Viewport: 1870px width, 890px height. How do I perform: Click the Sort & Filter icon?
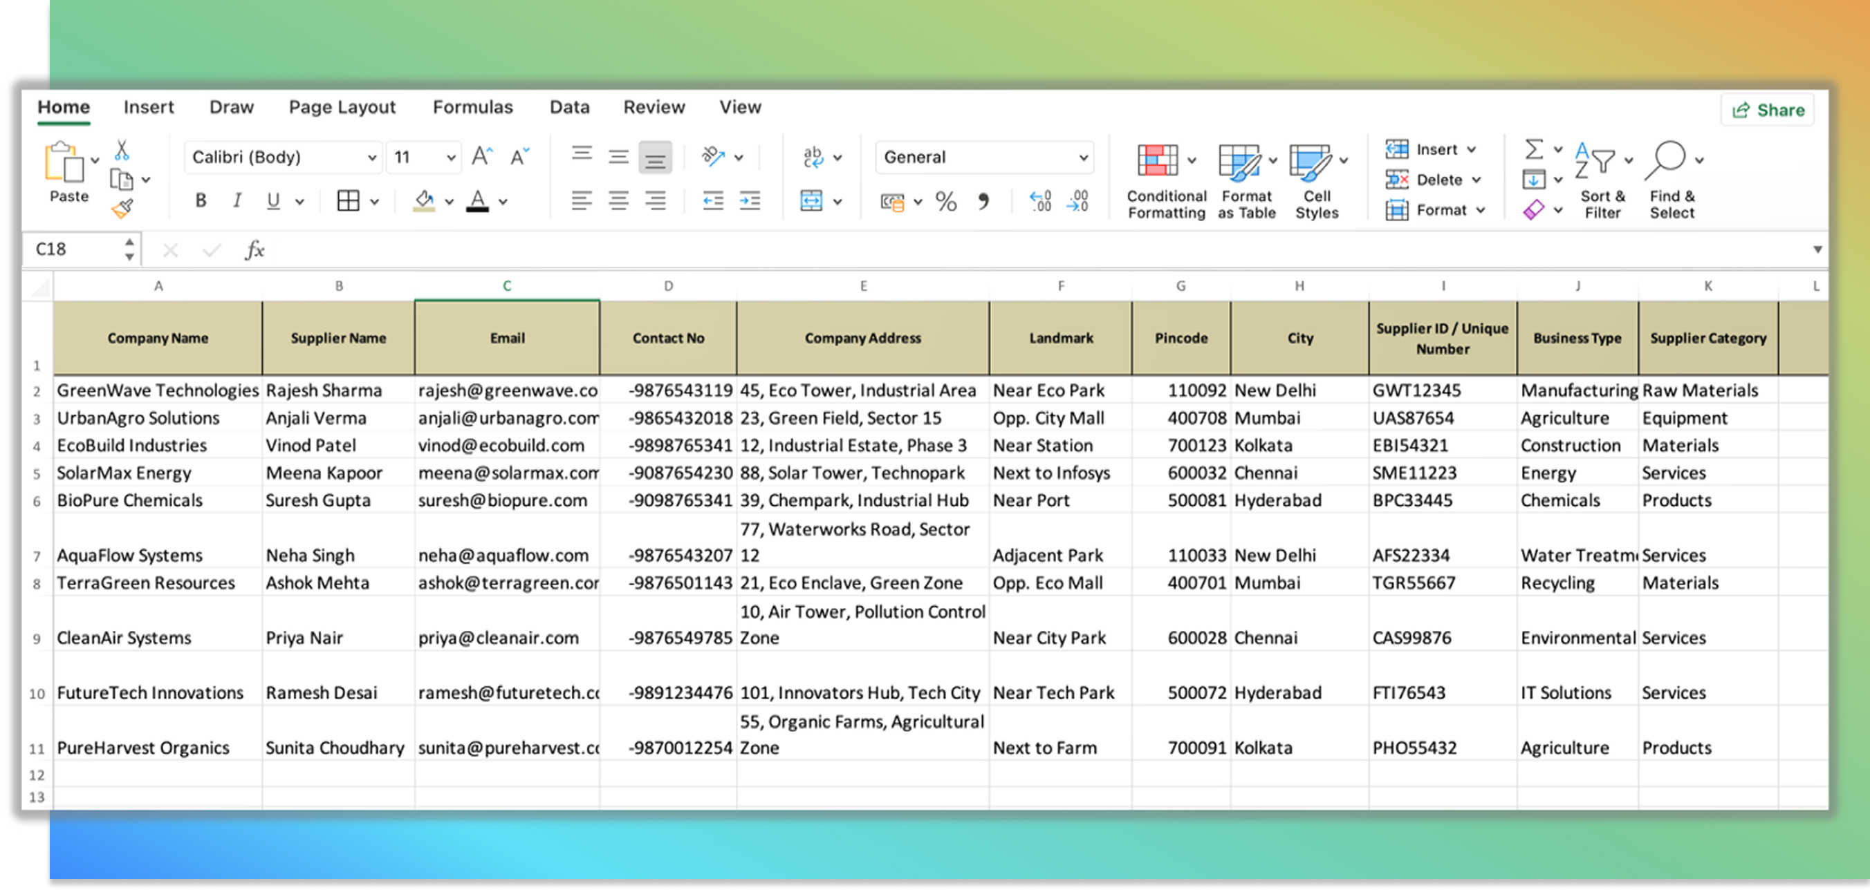pyautogui.click(x=1594, y=160)
